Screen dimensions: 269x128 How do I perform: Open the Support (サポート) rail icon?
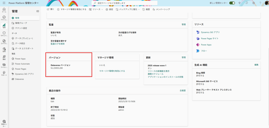pos(4,72)
